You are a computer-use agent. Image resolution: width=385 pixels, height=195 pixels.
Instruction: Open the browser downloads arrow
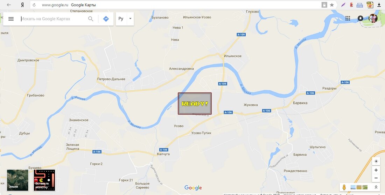click(x=379, y=5)
